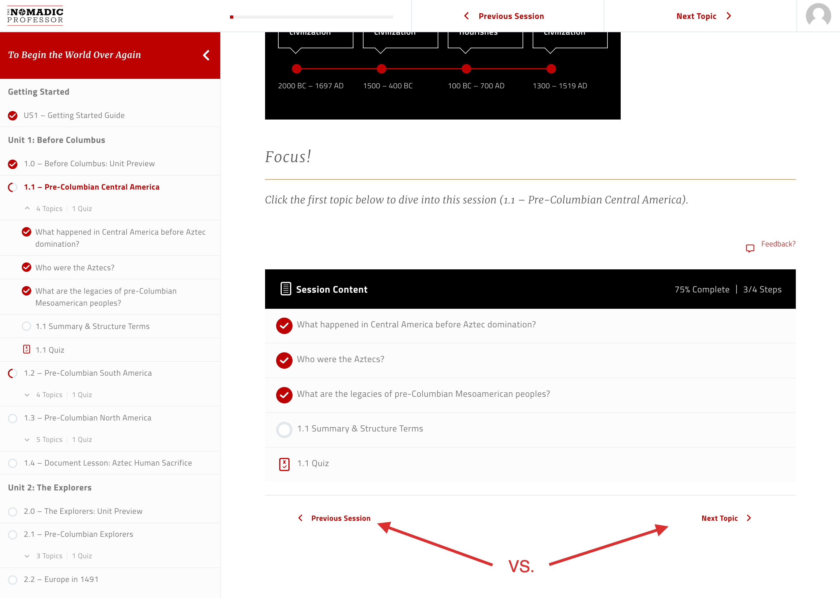The image size is (840, 598).
Task: Click the Nomadic Professor logo
Action: [x=35, y=15]
